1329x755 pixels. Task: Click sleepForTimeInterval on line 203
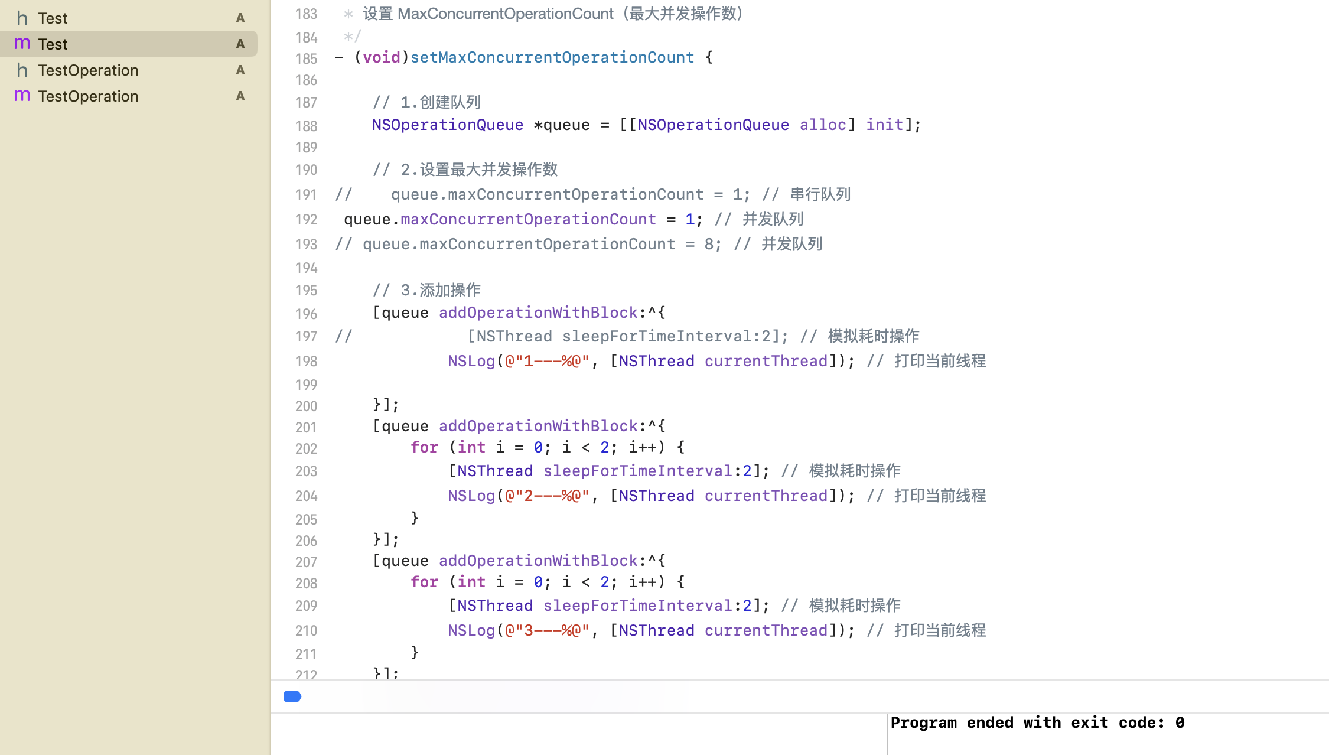[638, 471]
